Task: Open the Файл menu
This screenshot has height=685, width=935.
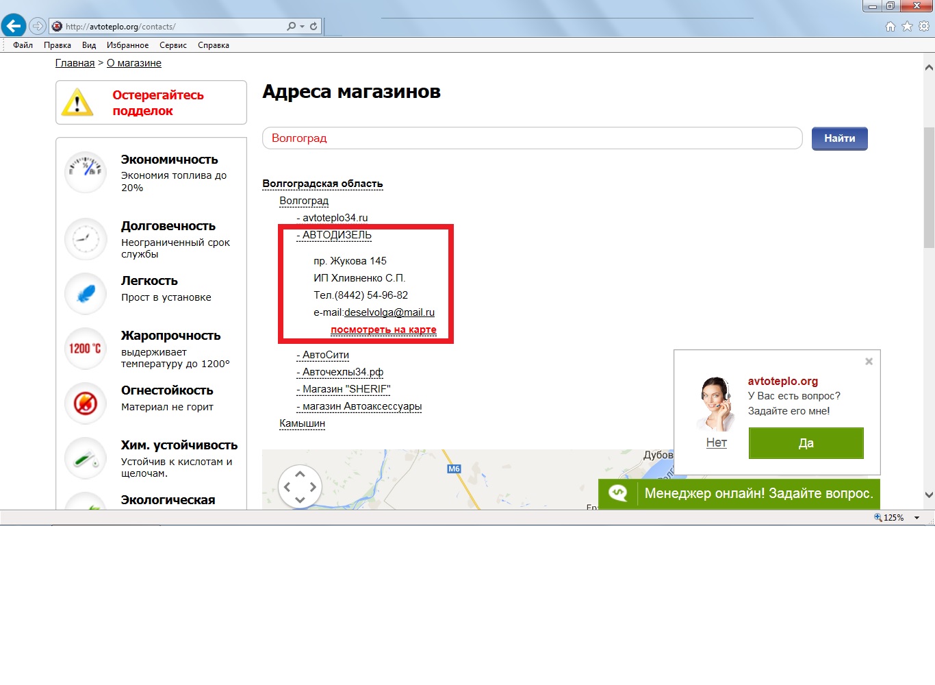Action: pos(23,45)
